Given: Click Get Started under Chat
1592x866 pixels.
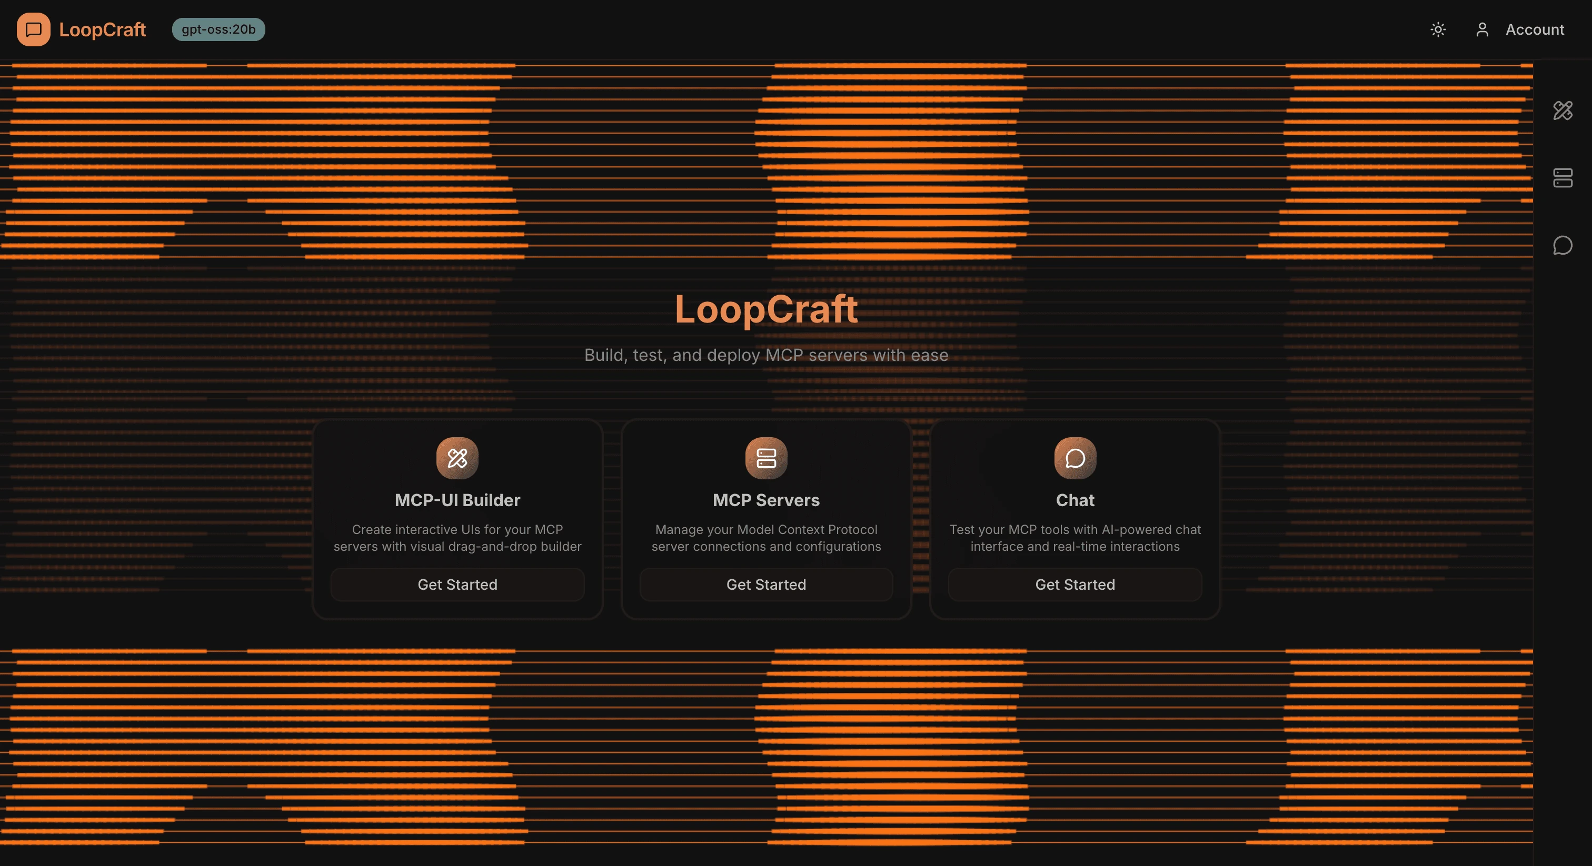Looking at the screenshot, I should [1074, 585].
